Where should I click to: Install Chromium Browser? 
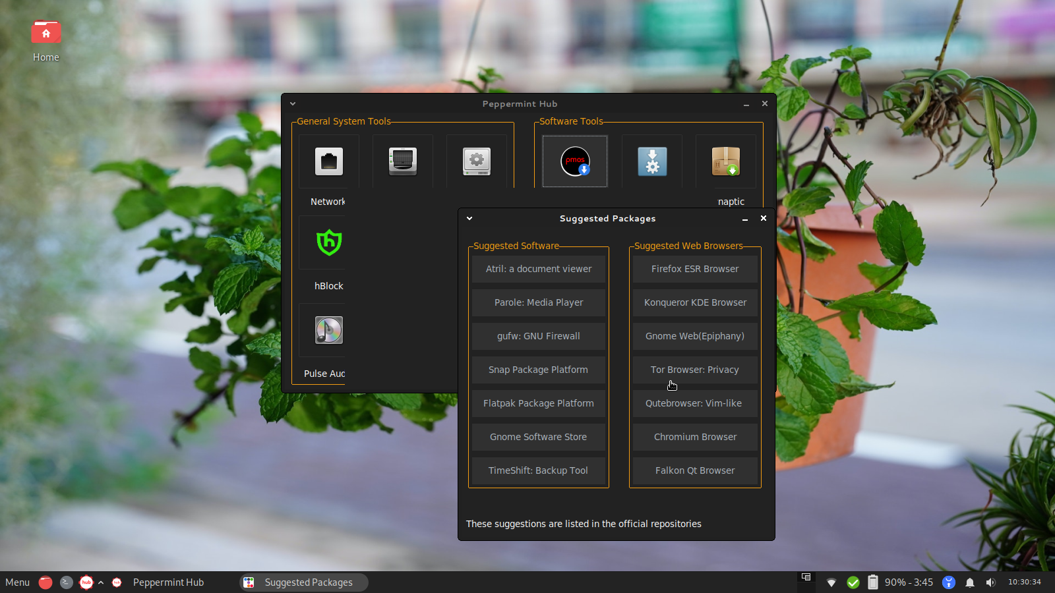point(695,437)
